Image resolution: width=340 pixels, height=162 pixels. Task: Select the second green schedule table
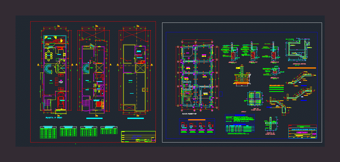[x=68, y=131]
